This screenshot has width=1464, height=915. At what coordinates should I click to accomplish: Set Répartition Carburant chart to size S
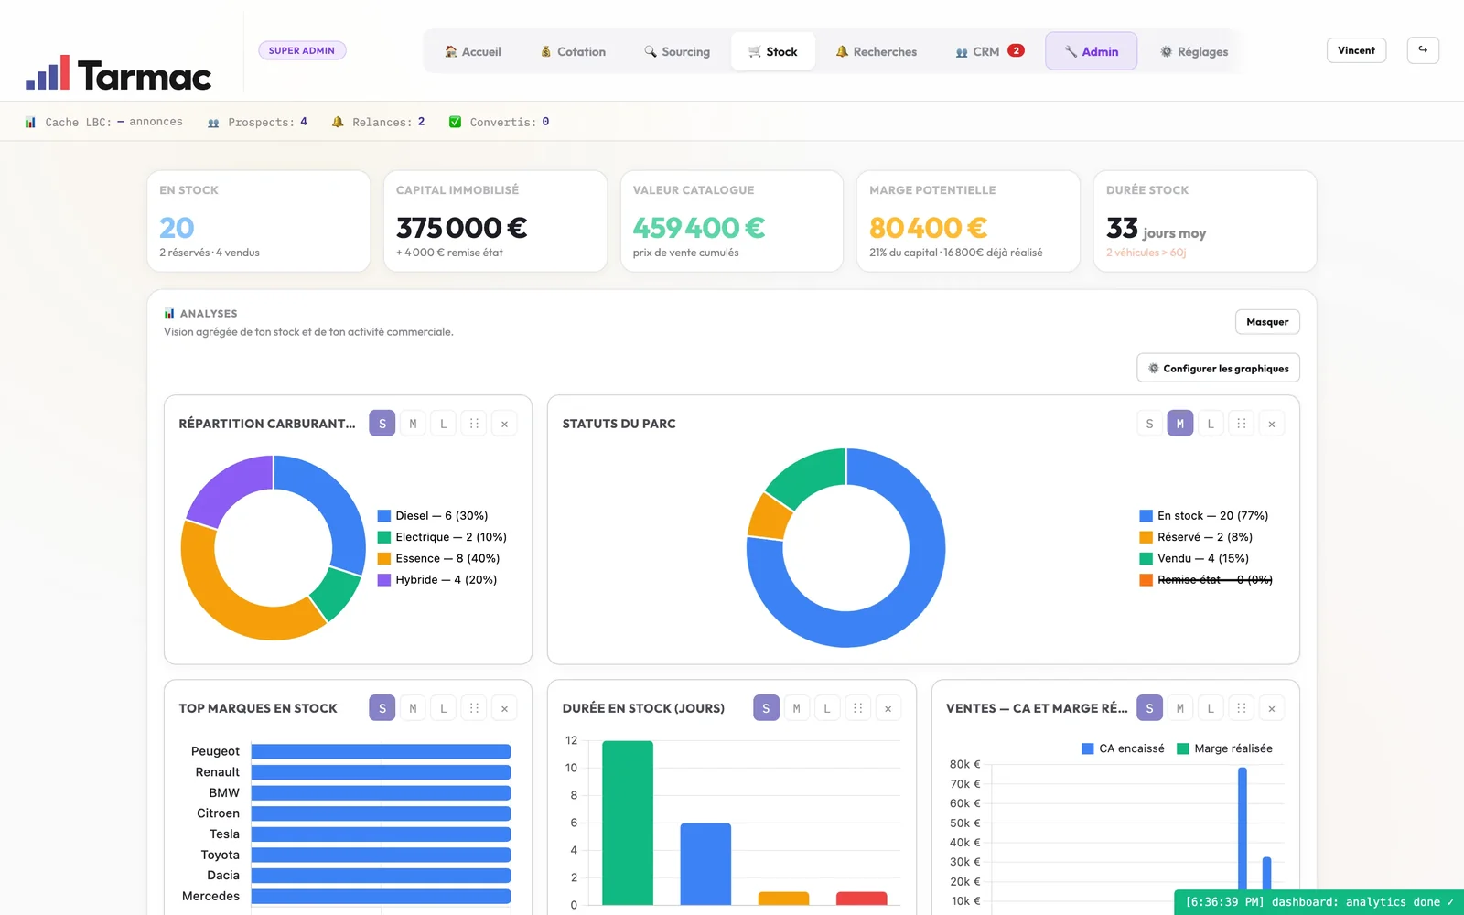coord(382,424)
